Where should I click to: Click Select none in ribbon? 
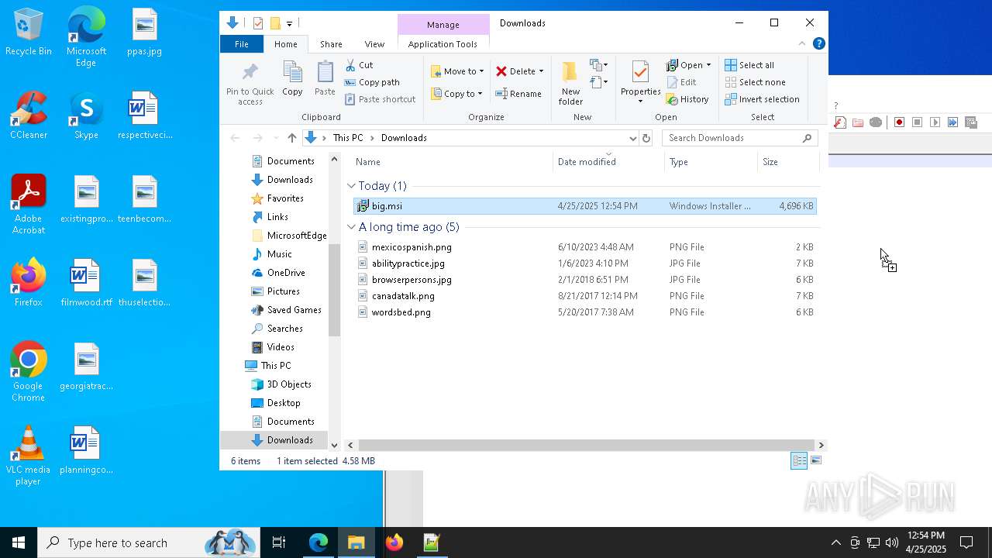(x=755, y=82)
